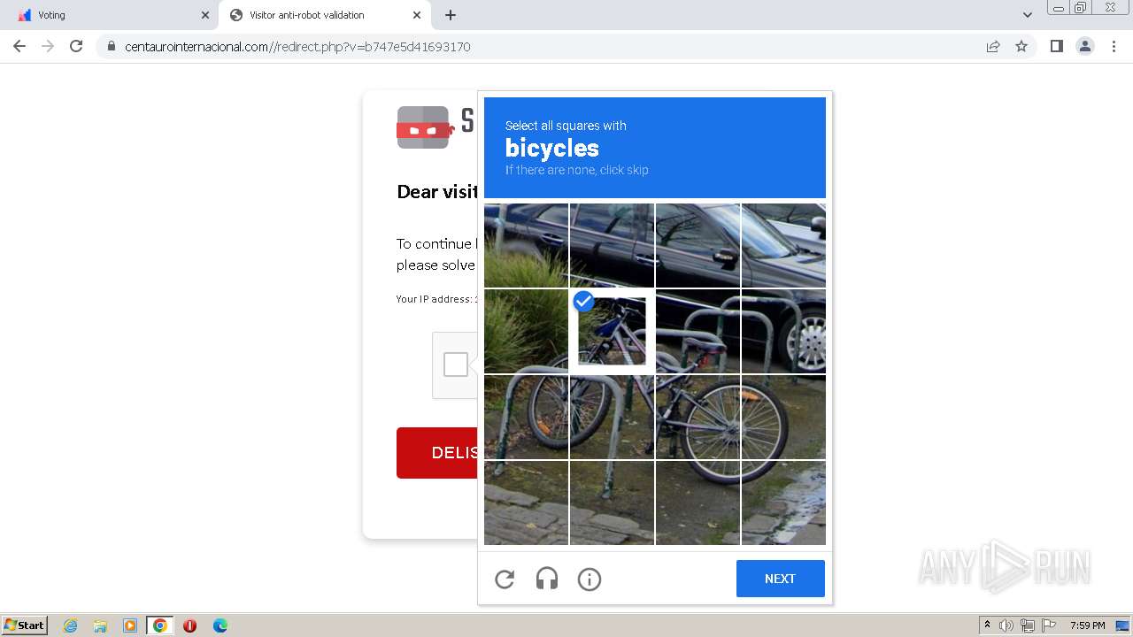Click the ninja mask site logo
Viewport: 1133px width, 637px height.
426,127
